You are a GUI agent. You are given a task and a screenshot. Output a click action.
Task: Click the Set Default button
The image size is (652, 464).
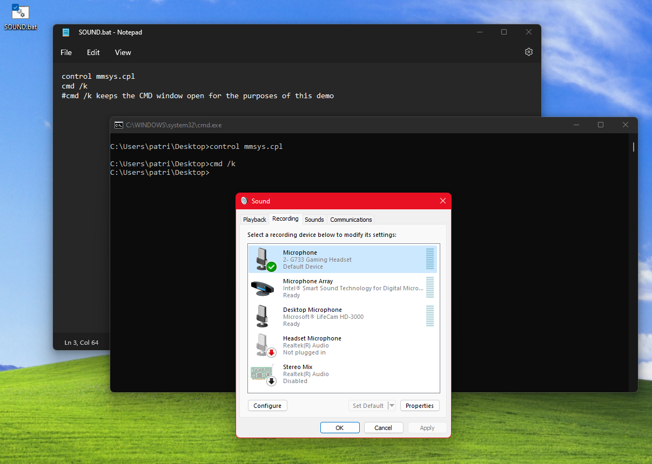pos(368,406)
